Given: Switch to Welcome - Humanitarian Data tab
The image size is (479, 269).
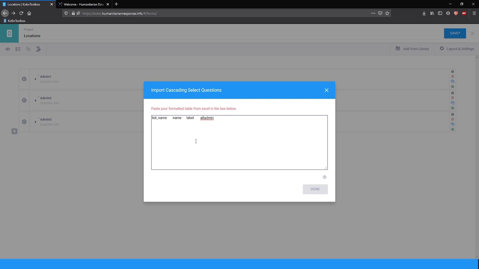Looking at the screenshot, I should tap(84, 4).
